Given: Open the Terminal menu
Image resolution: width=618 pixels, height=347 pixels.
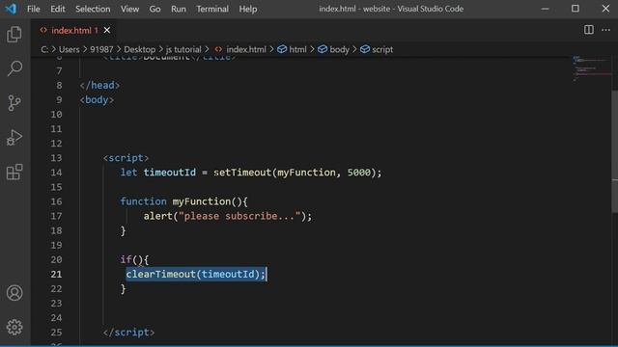Looking at the screenshot, I should pyautogui.click(x=212, y=9).
